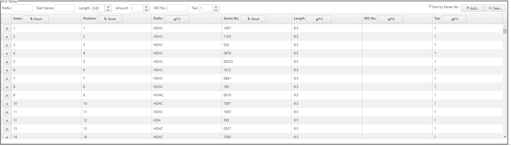Click Fill in the Prefix column header

pos(176,19)
